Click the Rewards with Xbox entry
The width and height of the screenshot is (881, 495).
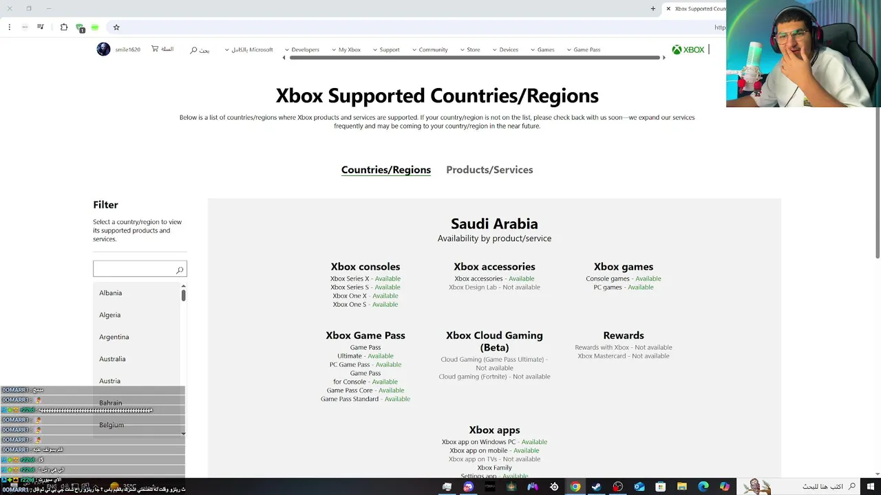[x=624, y=347]
